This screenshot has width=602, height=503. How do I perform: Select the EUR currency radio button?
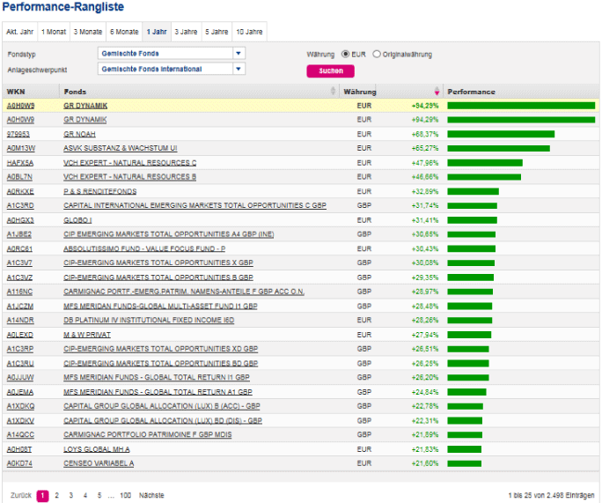(345, 54)
